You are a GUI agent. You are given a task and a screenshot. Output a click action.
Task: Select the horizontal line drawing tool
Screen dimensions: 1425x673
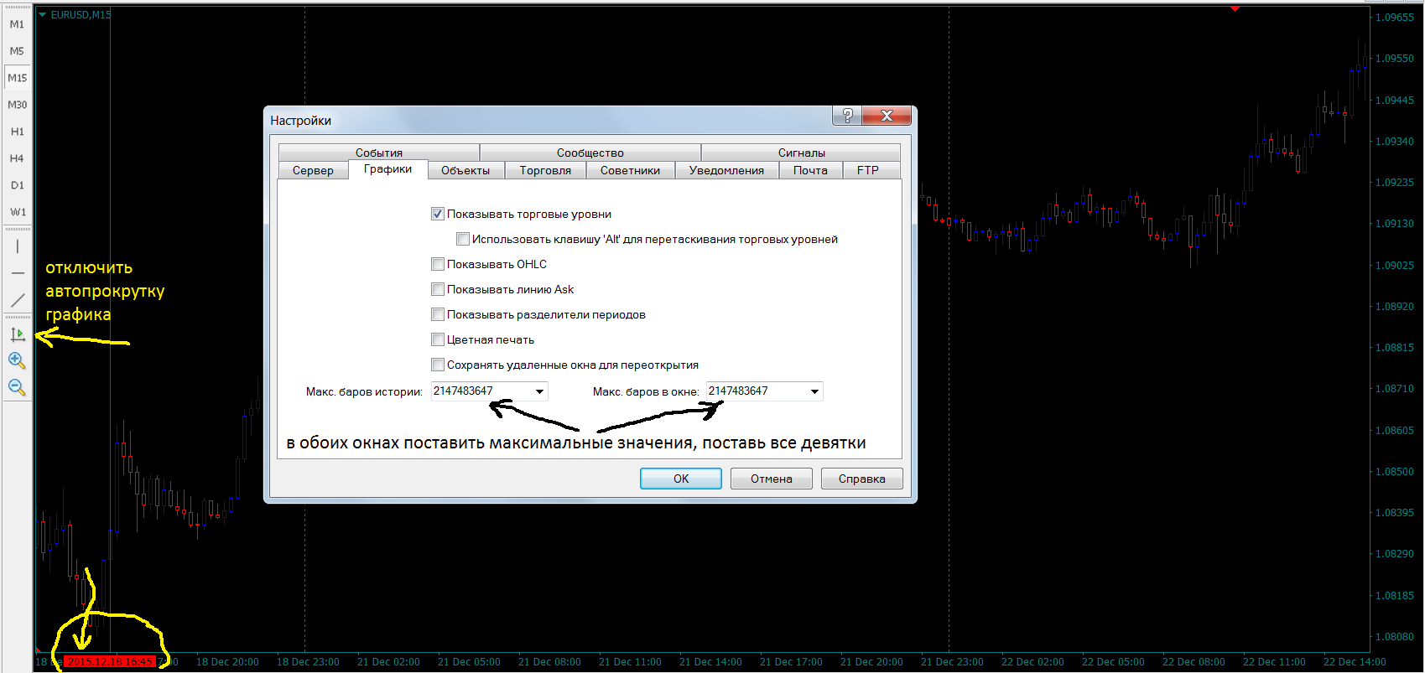(x=17, y=273)
